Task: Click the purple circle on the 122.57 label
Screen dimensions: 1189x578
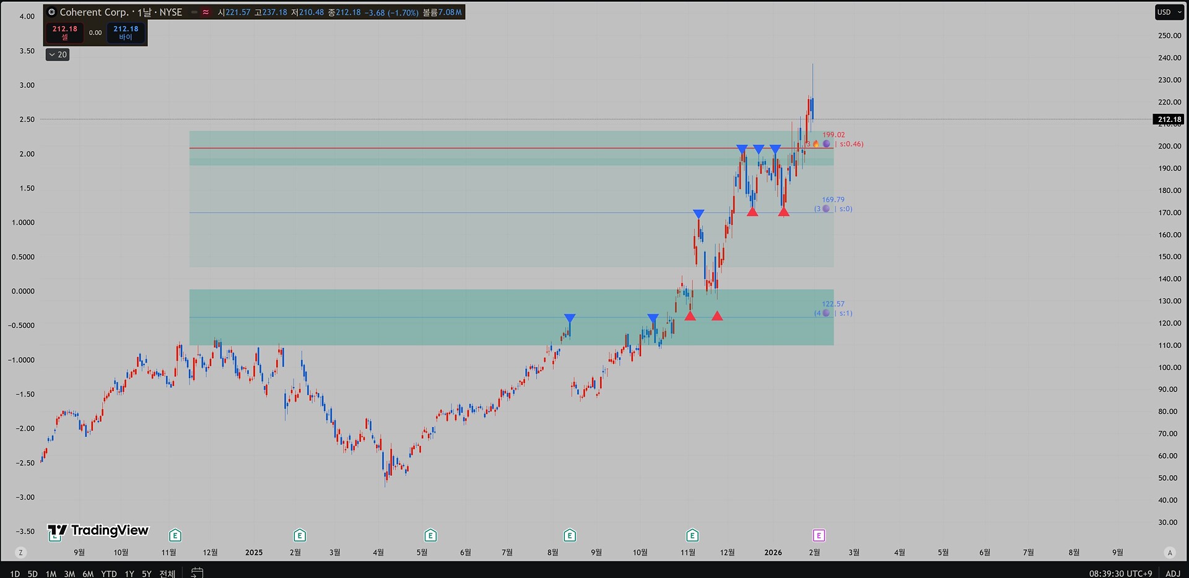Action: (x=825, y=313)
